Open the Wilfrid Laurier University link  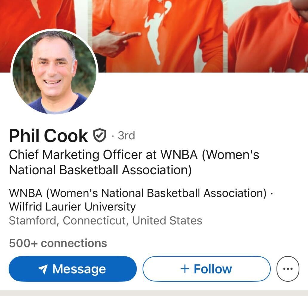coord(72,207)
